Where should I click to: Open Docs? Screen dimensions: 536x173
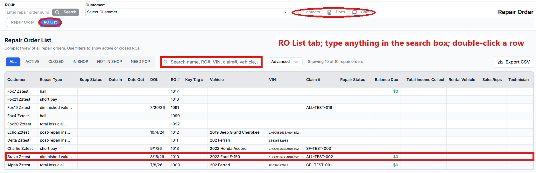pyautogui.click(x=336, y=12)
